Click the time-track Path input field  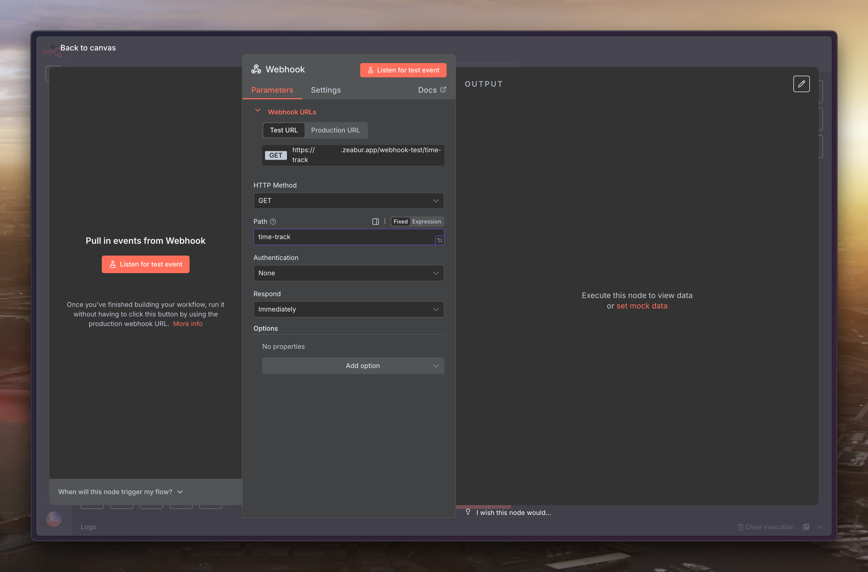coord(343,237)
